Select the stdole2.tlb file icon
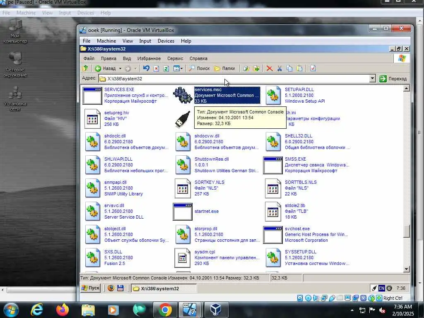 tap(273, 212)
